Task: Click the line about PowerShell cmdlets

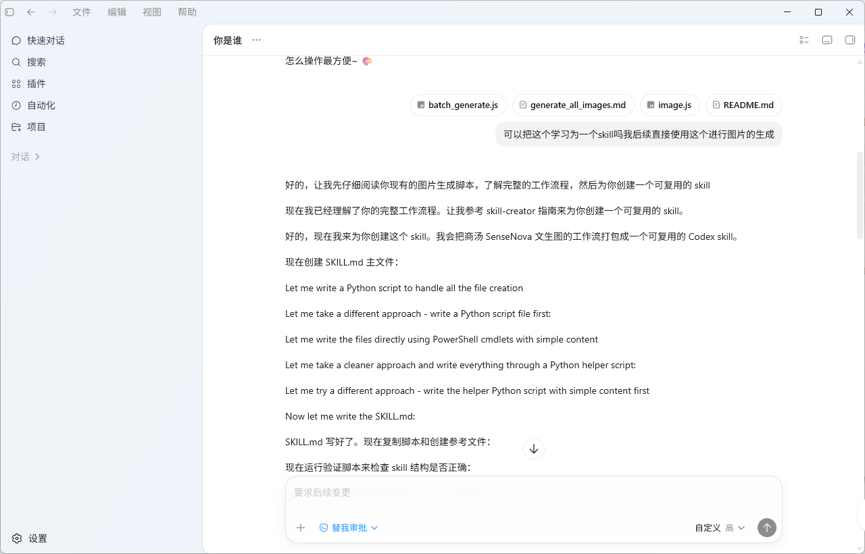Action: [442, 339]
